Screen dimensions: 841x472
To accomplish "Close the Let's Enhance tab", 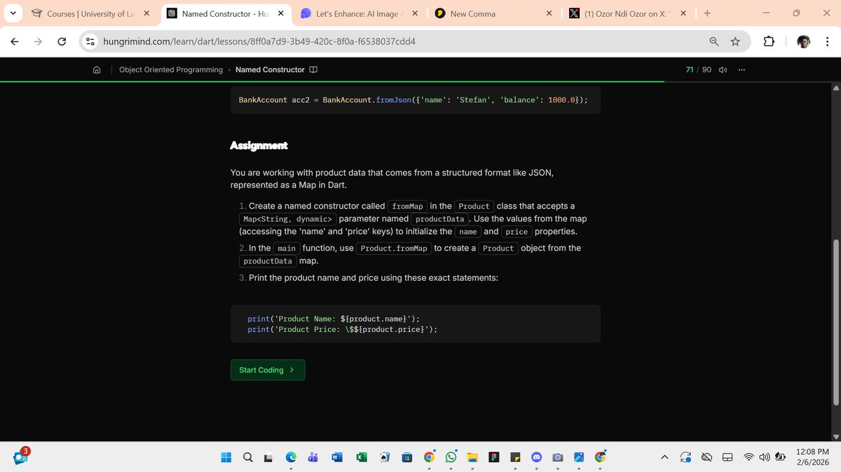I will click(x=415, y=13).
